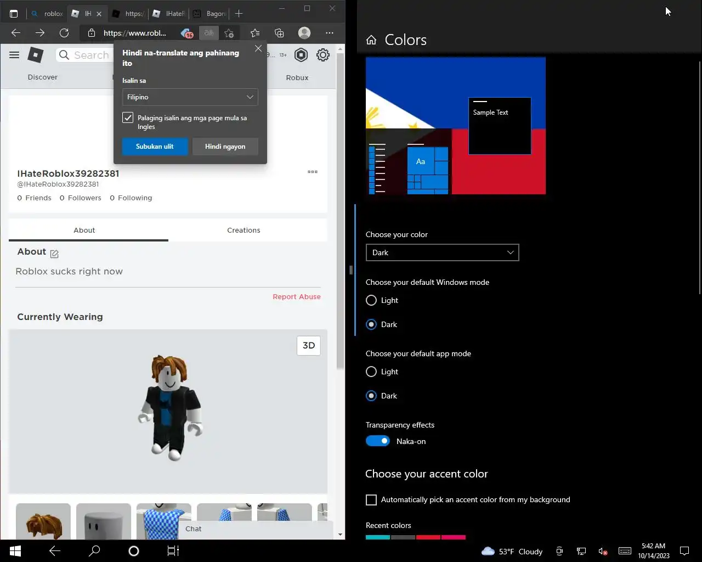The width and height of the screenshot is (702, 562).
Task: Open a new browser tab
Action: pos(239,14)
